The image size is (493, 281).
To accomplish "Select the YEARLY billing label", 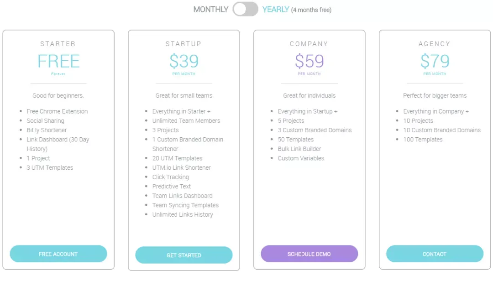I will 275,10.
